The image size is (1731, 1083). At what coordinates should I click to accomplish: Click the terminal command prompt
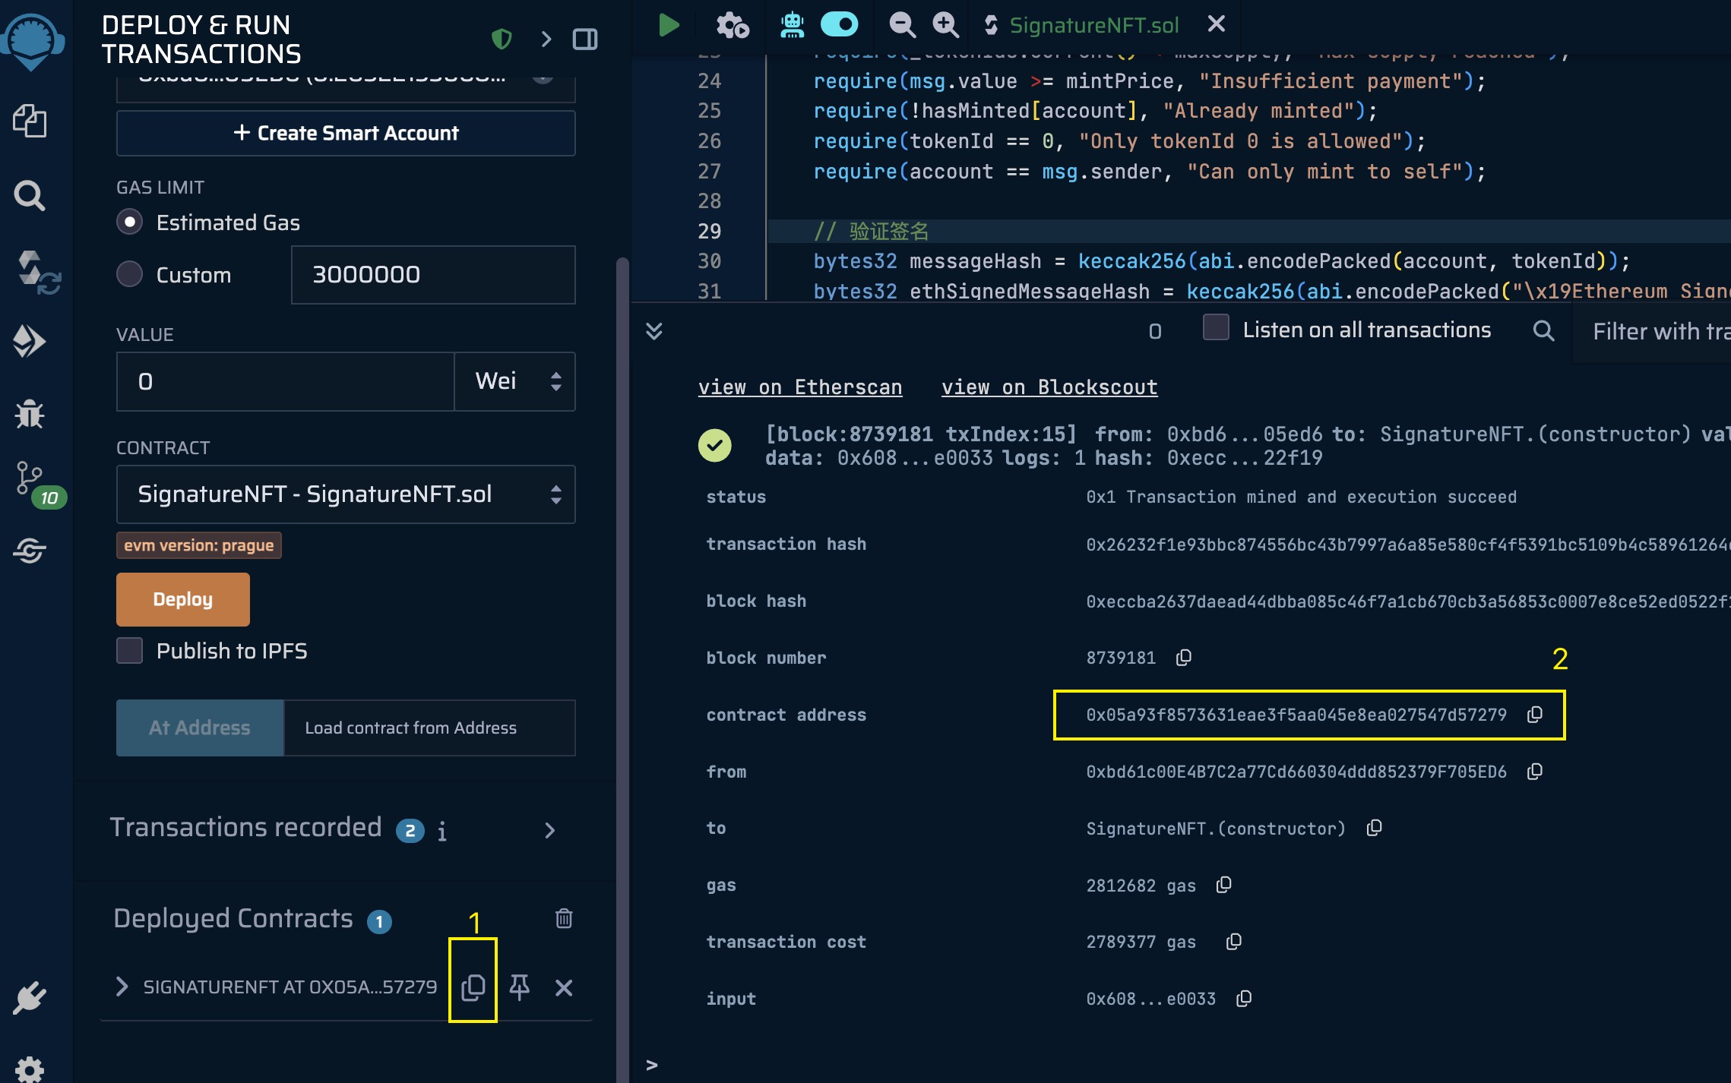(652, 1065)
